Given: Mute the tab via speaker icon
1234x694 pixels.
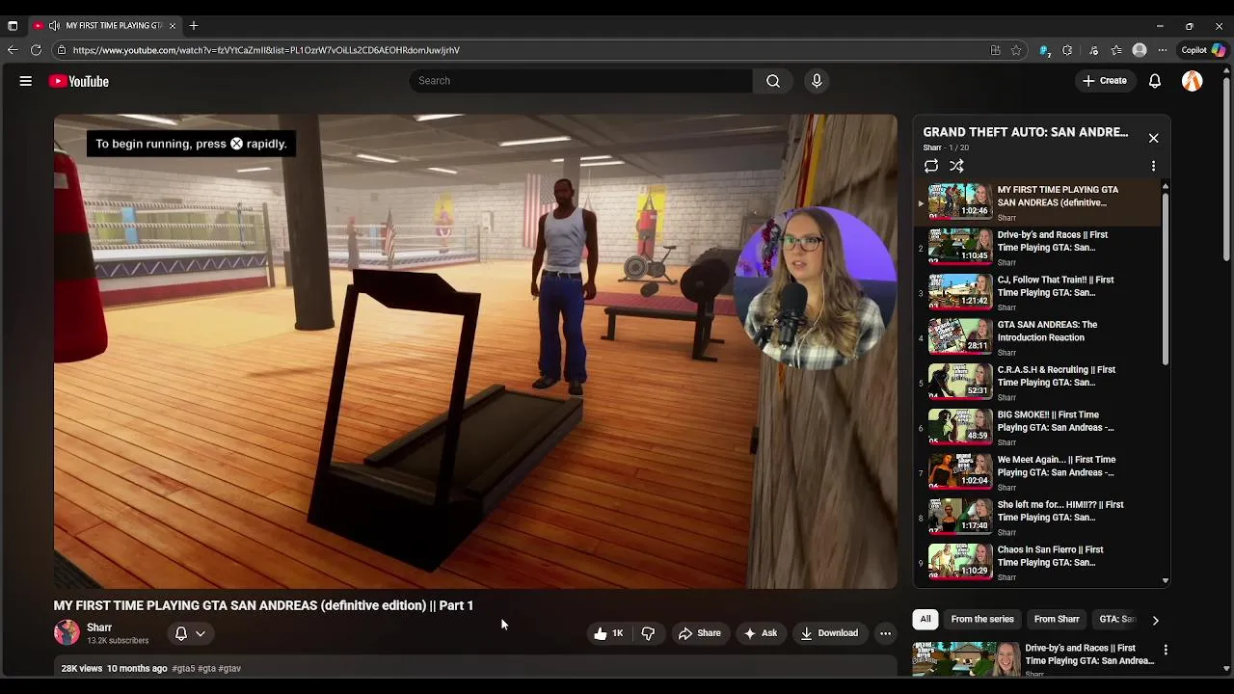Looking at the screenshot, I should [54, 25].
